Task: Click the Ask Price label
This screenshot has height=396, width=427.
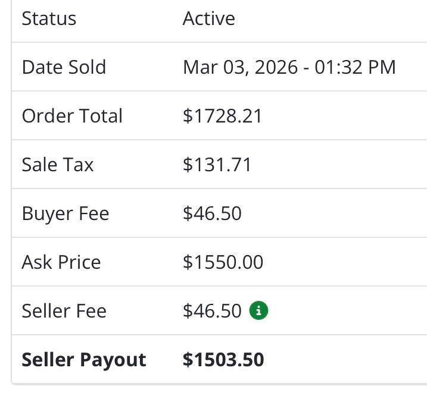Action: click(61, 262)
